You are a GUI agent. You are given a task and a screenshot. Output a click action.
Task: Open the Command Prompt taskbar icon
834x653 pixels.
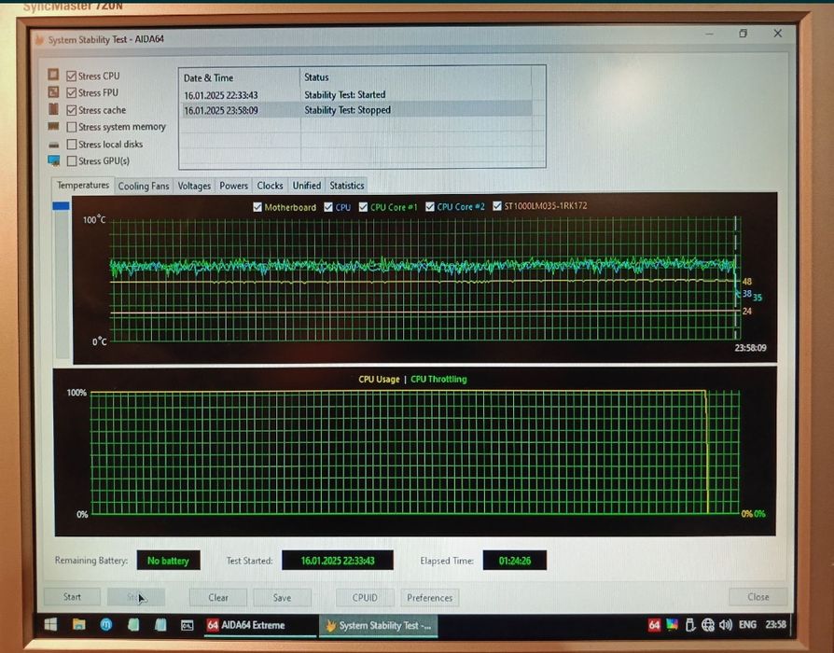(x=188, y=625)
